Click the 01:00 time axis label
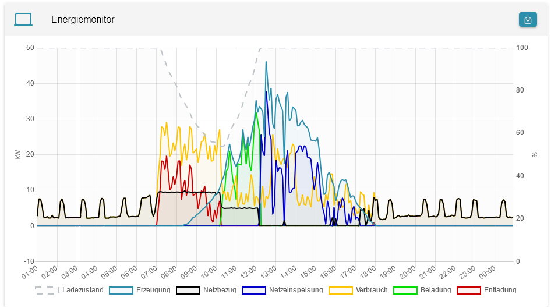 (30, 272)
